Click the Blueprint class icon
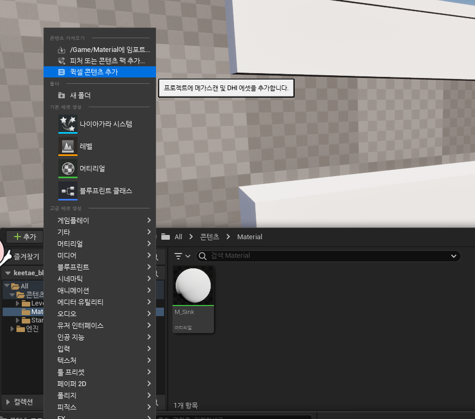Image resolution: width=475 pixels, height=419 pixels. (68, 191)
